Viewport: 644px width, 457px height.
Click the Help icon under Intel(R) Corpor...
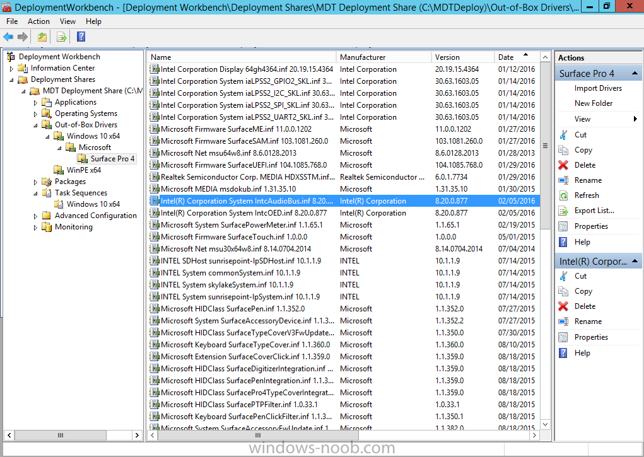(563, 353)
